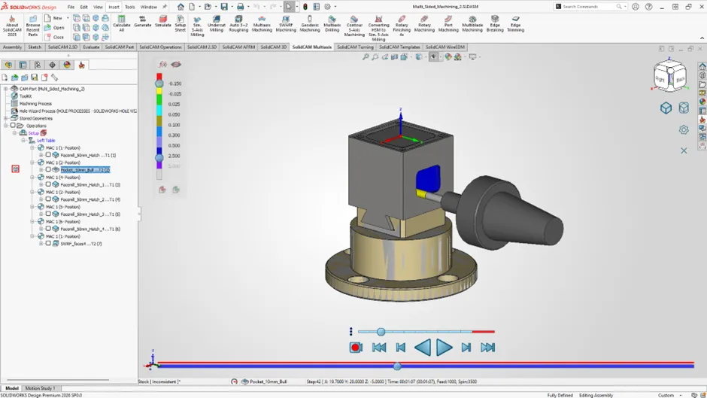
Task: Open the New dropdown arrow in ribbon
Action: pyautogui.click(x=68, y=18)
